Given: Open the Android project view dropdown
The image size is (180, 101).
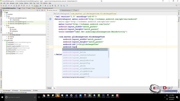Looking at the screenshot, I should point(11,10).
